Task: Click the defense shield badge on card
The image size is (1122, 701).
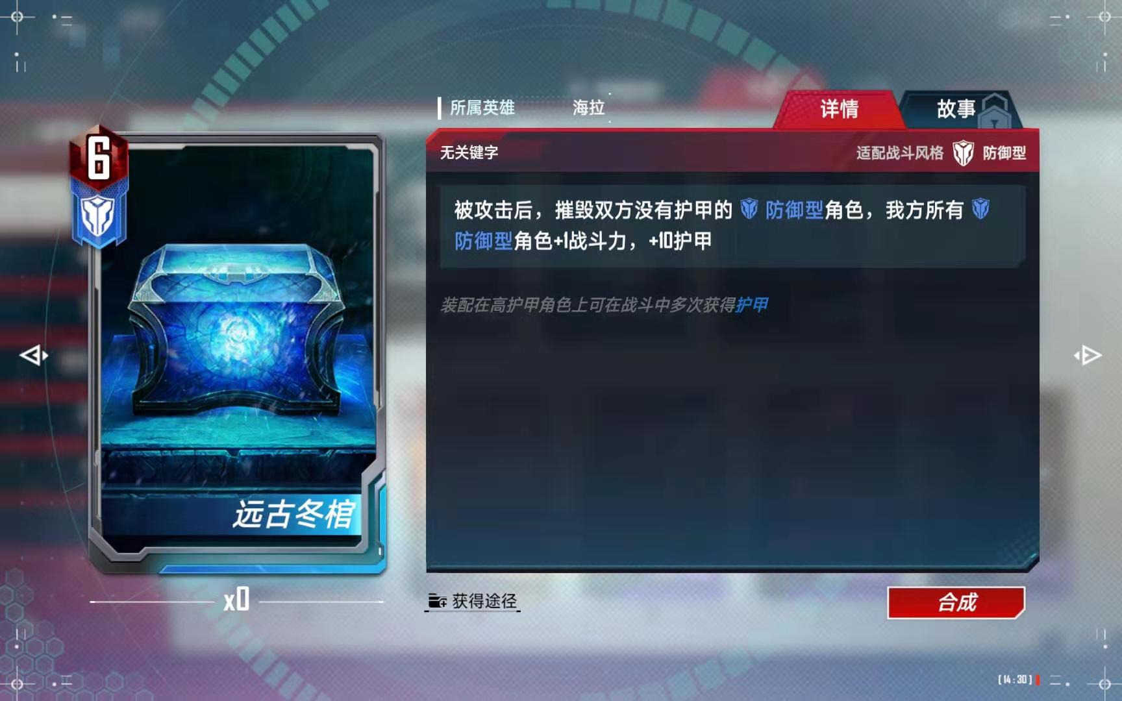Action: pos(99,215)
